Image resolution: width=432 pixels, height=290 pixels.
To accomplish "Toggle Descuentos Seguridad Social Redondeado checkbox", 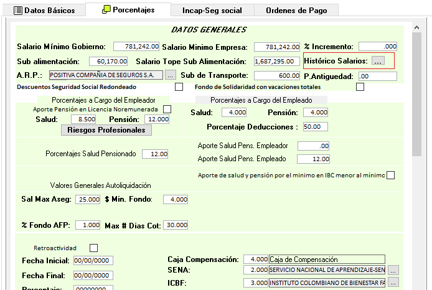I will pos(179,87).
